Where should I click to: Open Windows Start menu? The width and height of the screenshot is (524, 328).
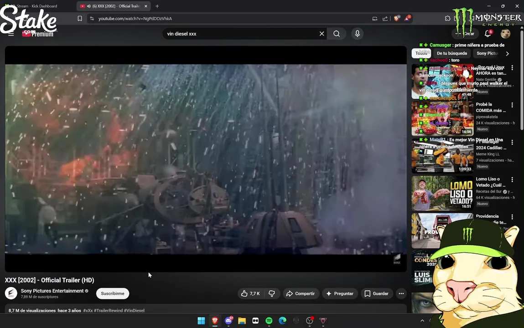click(x=201, y=321)
